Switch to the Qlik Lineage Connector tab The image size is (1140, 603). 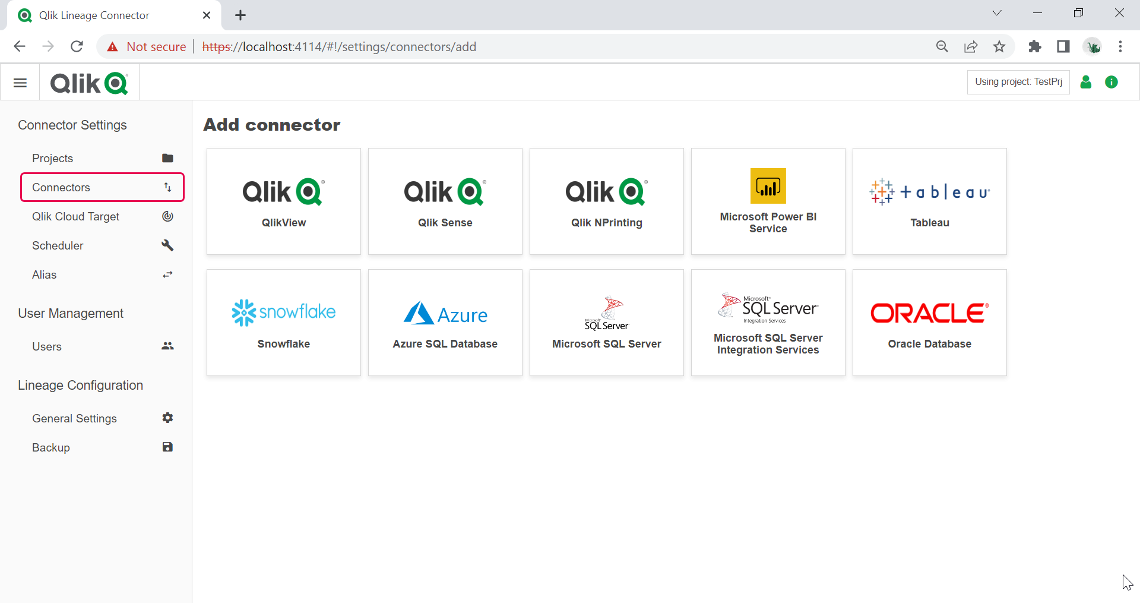point(95,15)
